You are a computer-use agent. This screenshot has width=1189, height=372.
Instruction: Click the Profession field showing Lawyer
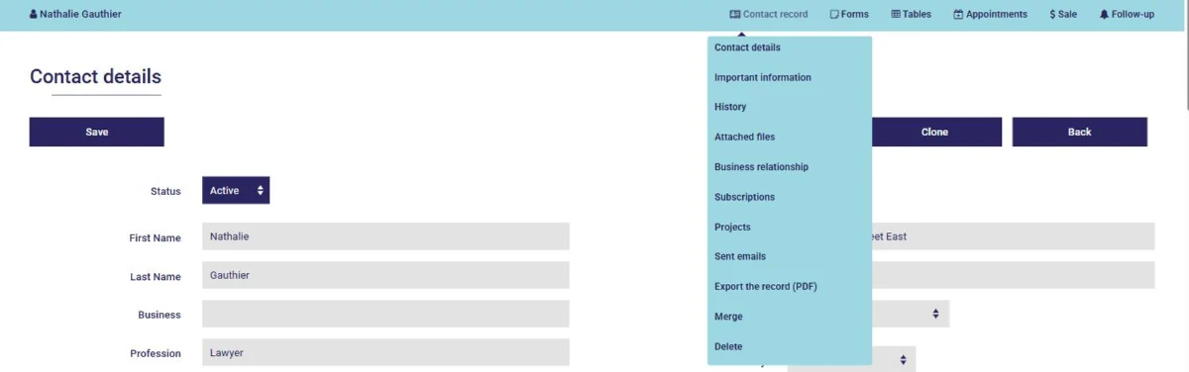tap(385, 352)
